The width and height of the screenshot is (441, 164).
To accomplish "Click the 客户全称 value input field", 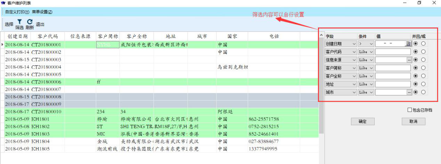I will [393, 76].
